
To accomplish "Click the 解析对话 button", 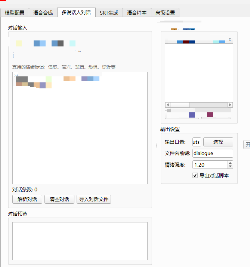I will tap(27, 199).
